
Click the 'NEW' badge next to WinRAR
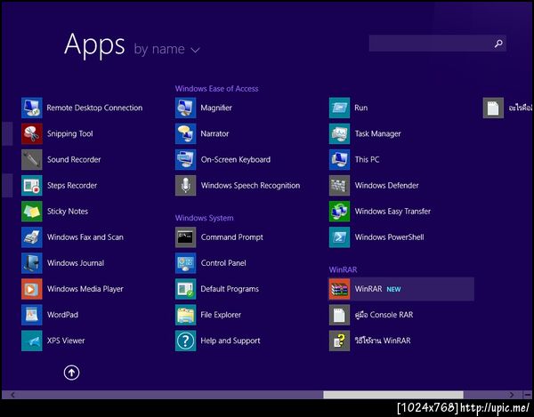click(393, 290)
